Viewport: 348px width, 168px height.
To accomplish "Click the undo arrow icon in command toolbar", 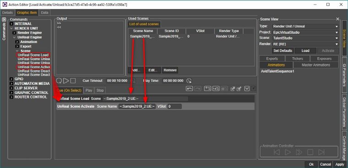I will coord(189,89).
